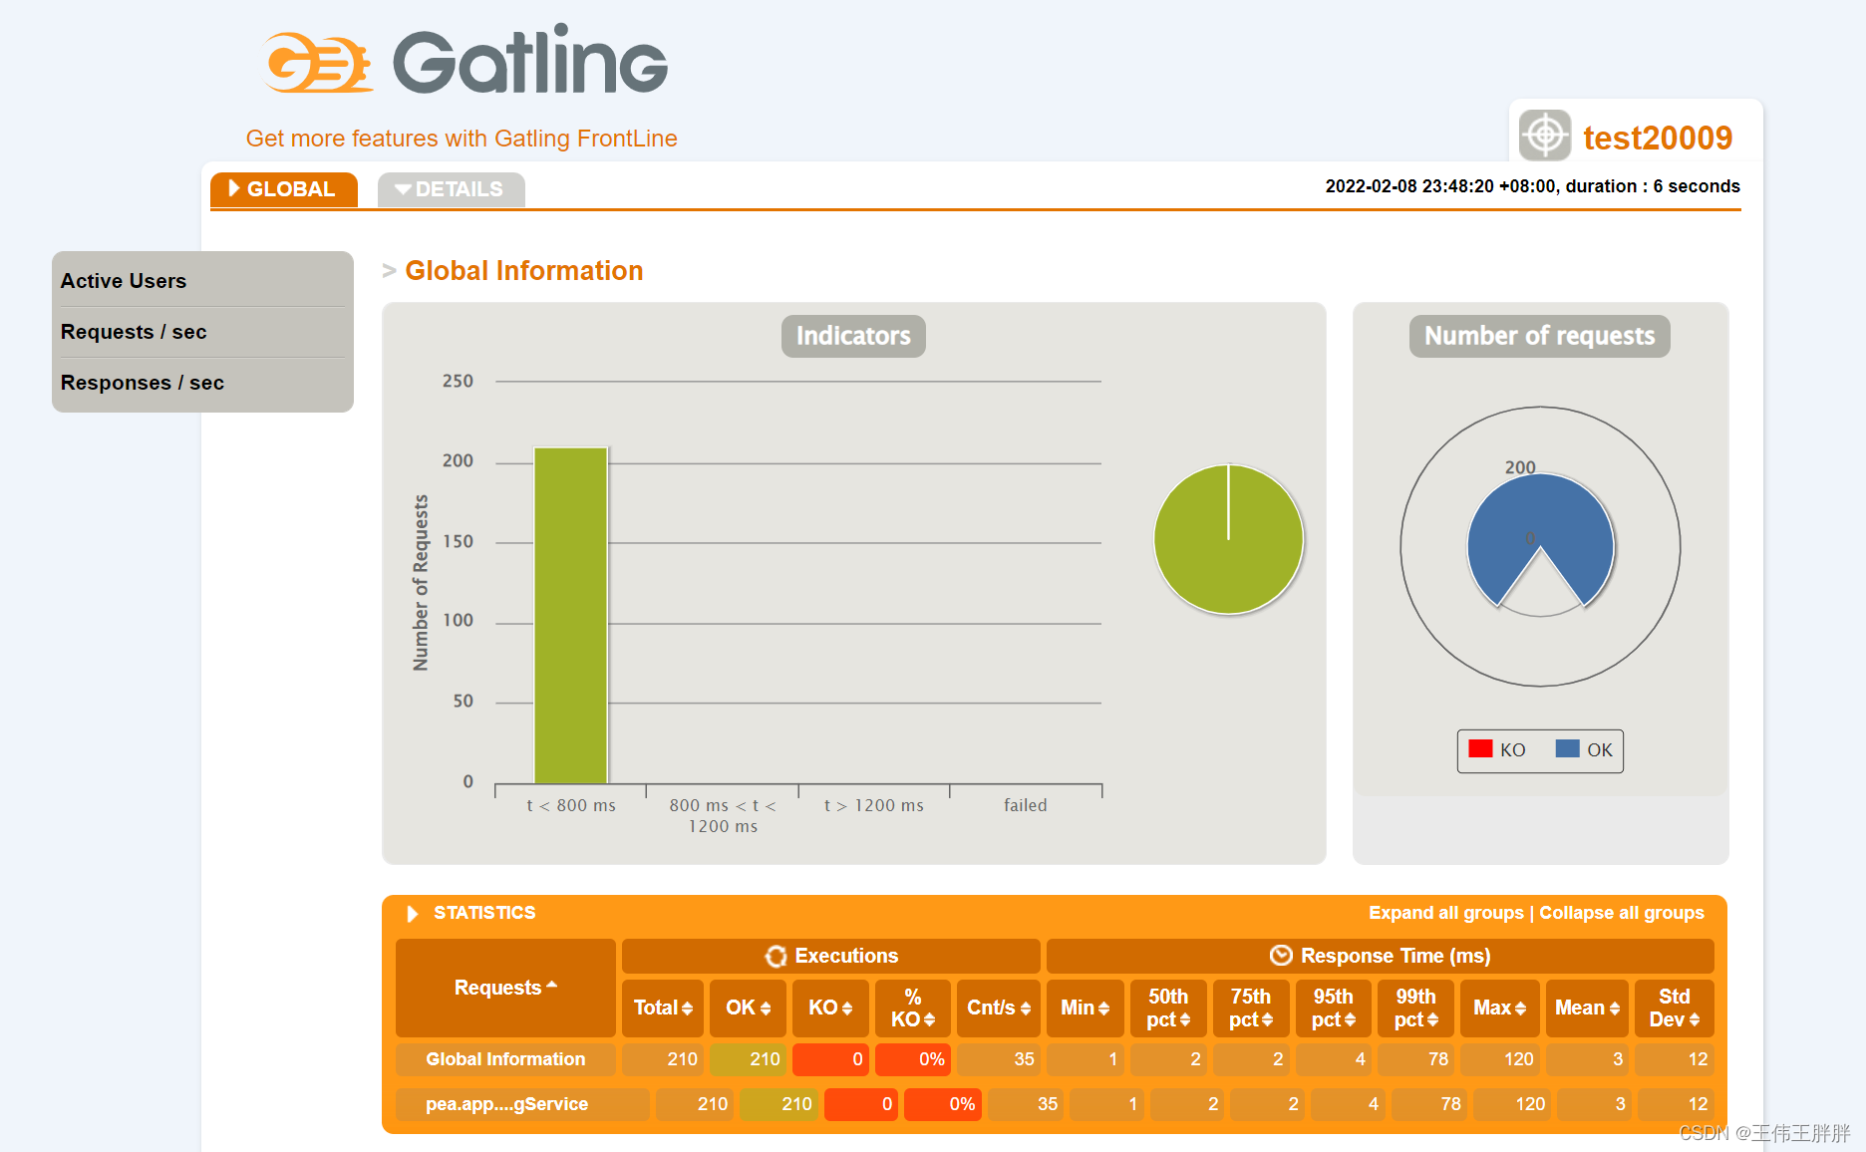
Task: Click the Executions refresh icon
Action: 777,956
